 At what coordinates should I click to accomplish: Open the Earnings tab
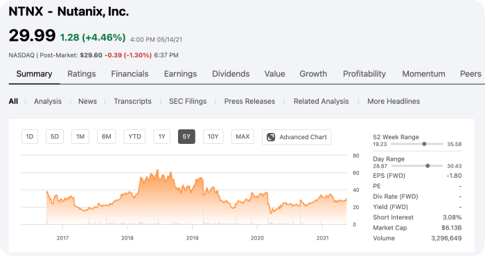(180, 74)
